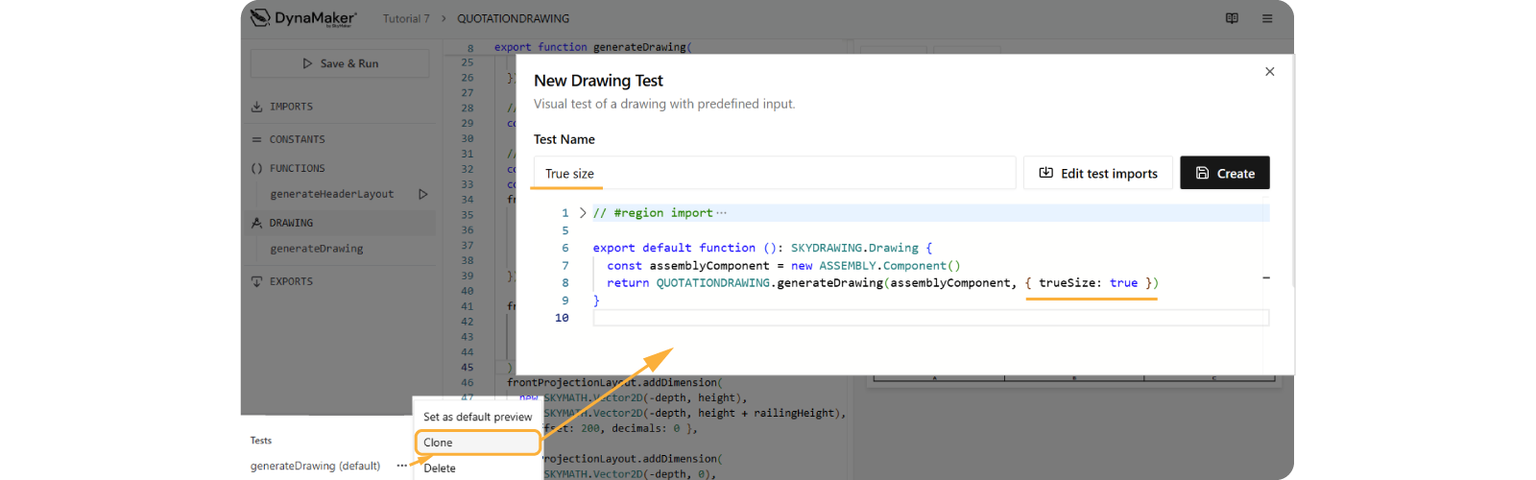Click the DynaMaker logo
Viewport: 1536px width, 480px height.
point(303,18)
